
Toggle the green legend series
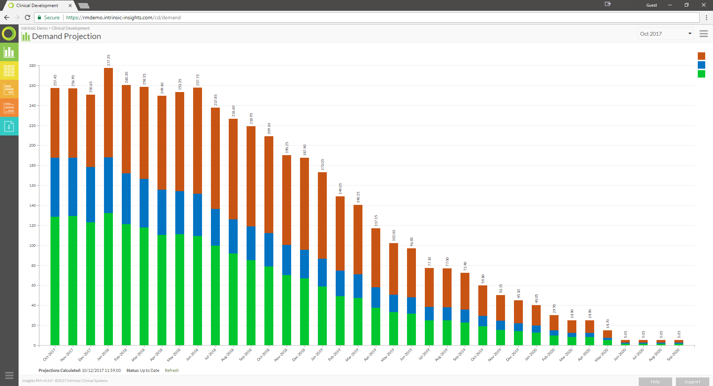701,74
